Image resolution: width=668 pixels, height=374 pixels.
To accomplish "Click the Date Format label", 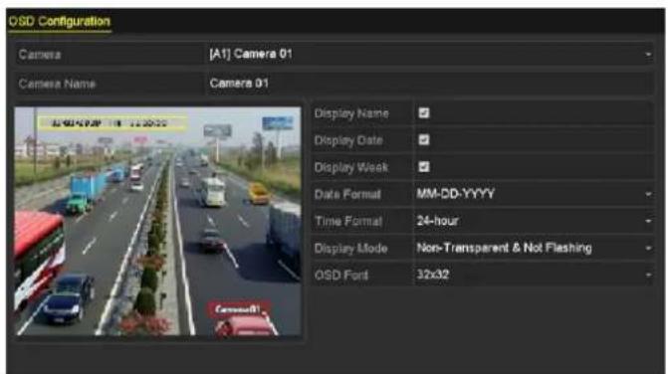I will pos(347,194).
